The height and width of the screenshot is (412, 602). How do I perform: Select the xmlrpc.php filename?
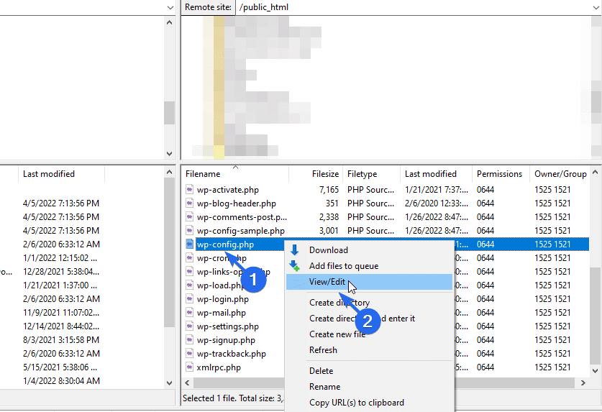tap(219, 367)
